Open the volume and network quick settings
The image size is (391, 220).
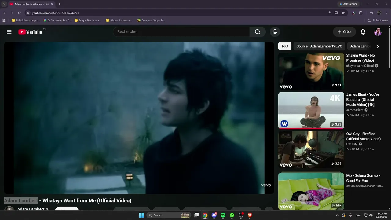(369, 215)
